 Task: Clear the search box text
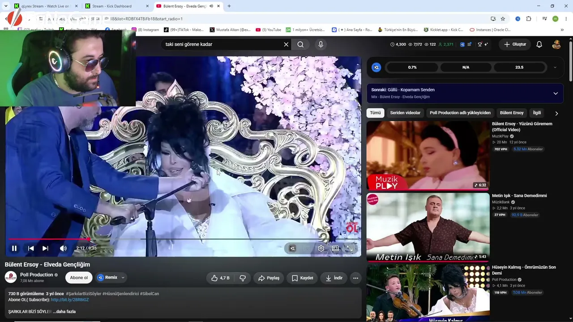pos(286,44)
